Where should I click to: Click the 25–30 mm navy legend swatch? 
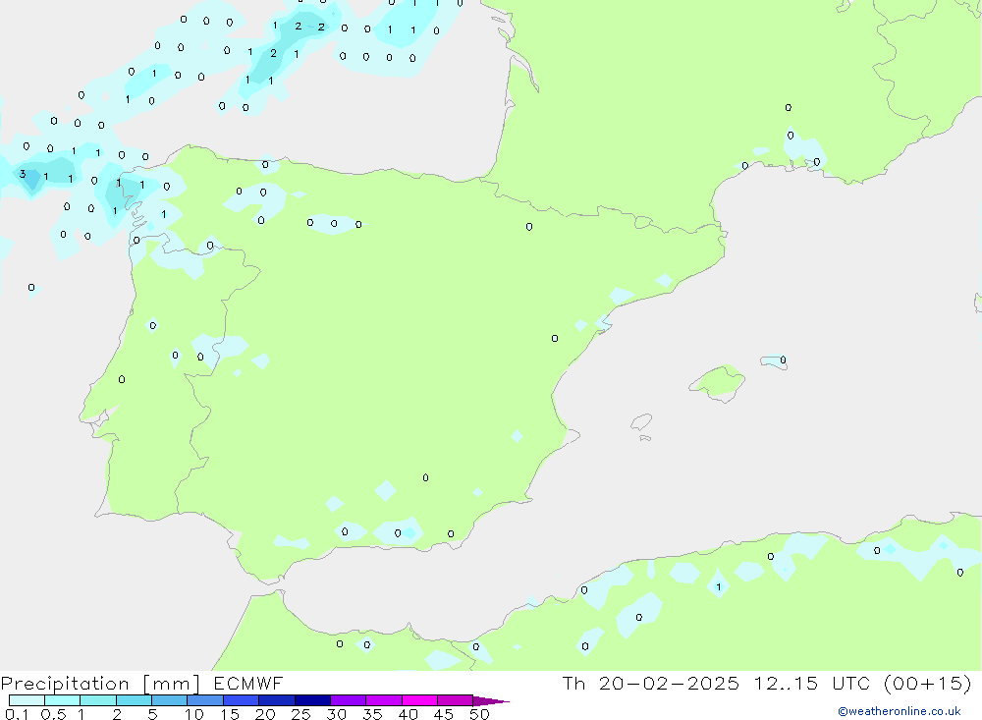[312, 700]
